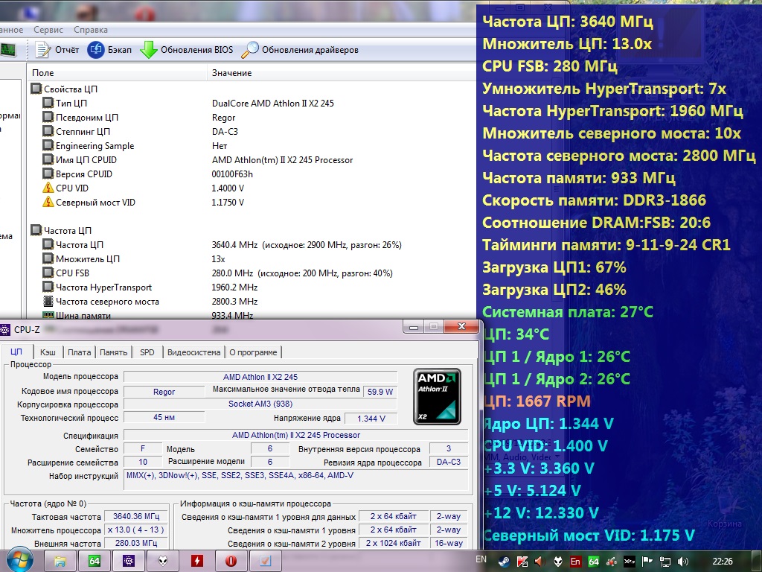Minimize the CPU-Z window
Viewport: 762px width, 572px height.
coord(414,328)
